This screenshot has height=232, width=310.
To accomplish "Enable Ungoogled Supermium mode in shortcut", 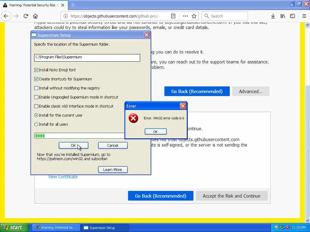I will pos(36,97).
